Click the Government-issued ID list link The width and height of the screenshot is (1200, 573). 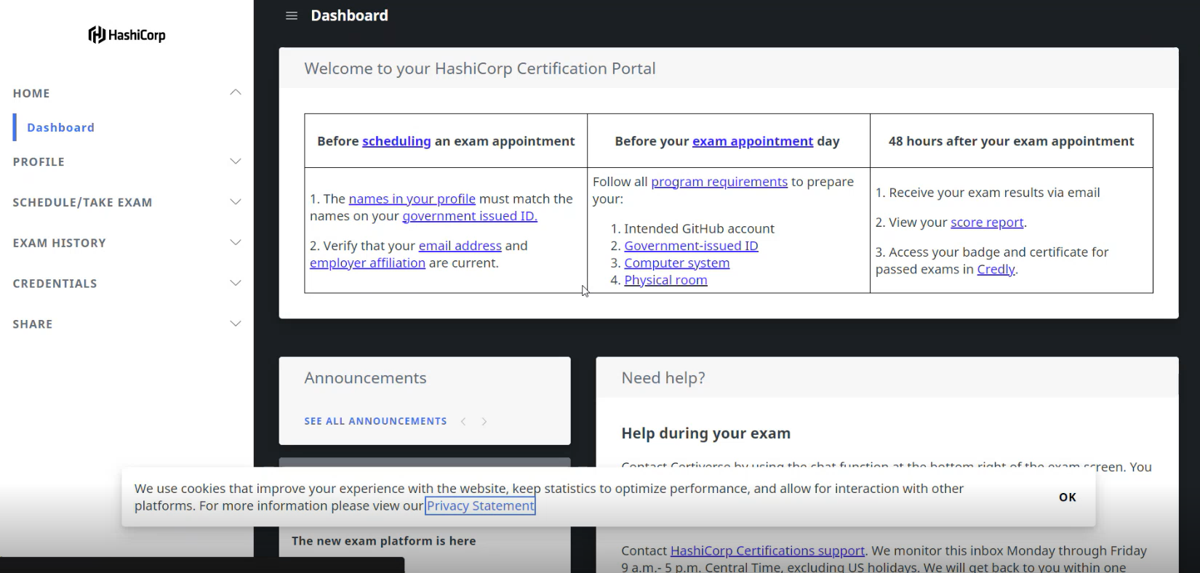(691, 246)
